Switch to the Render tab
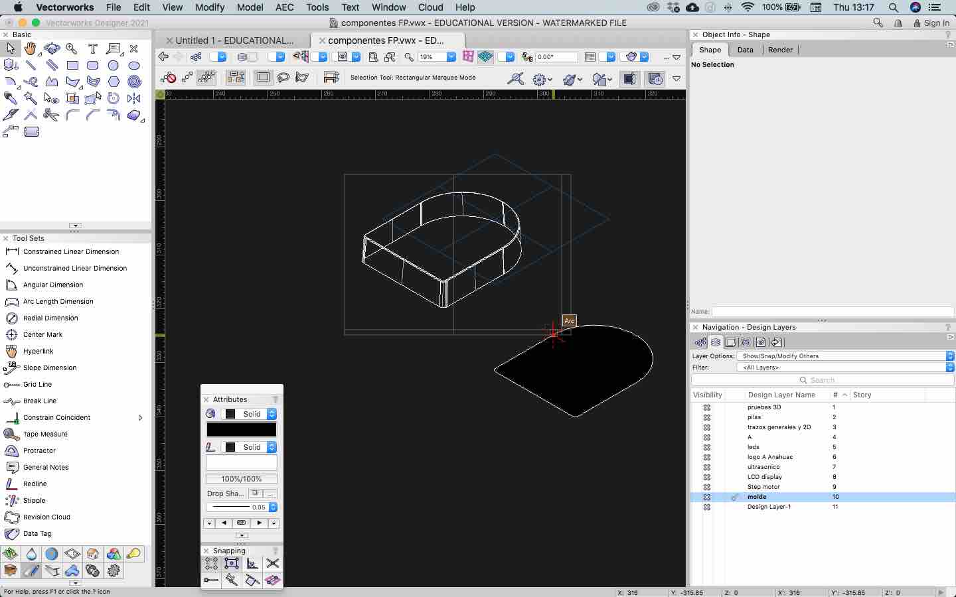This screenshot has height=597, width=956. tap(780, 50)
